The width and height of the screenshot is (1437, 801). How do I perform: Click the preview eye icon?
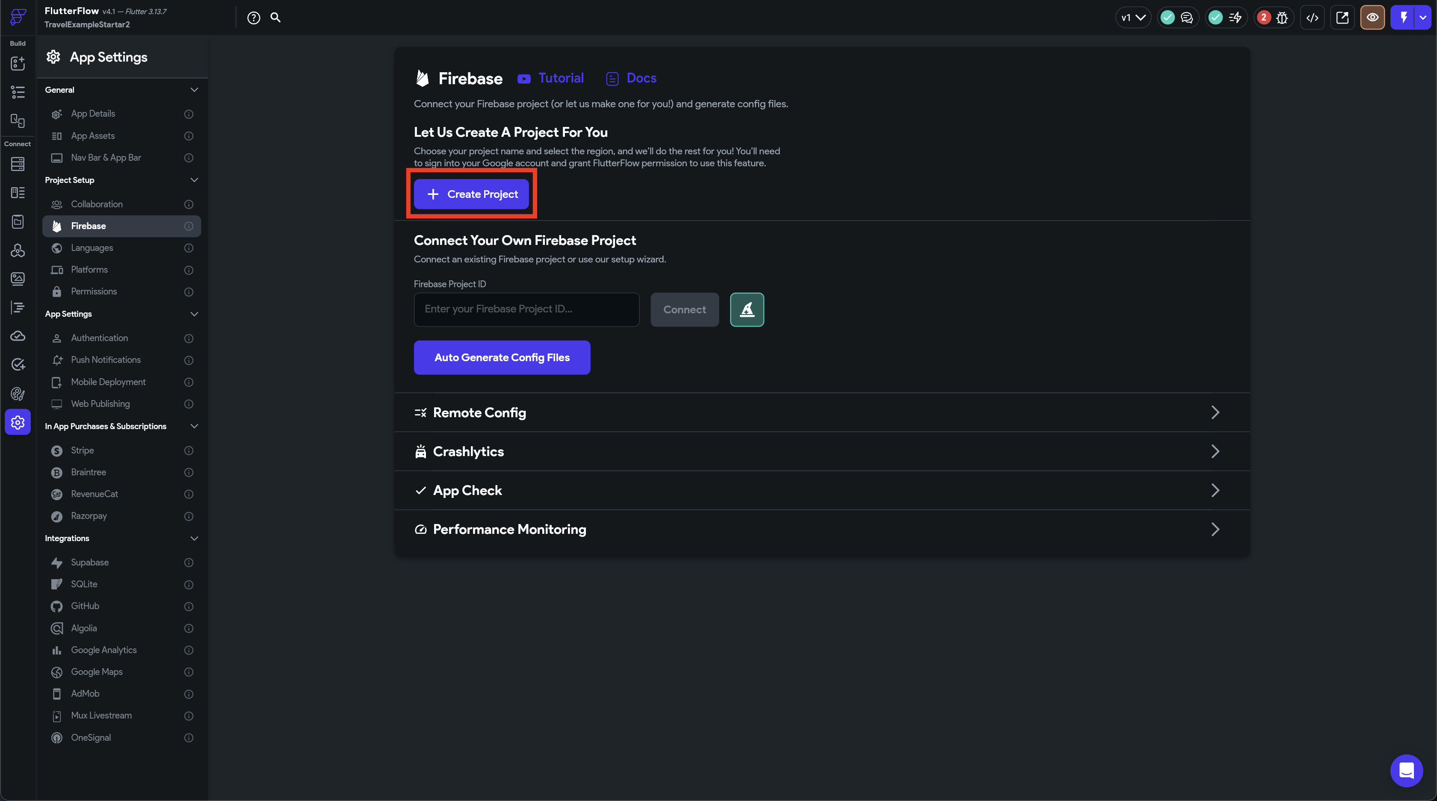[x=1372, y=18]
